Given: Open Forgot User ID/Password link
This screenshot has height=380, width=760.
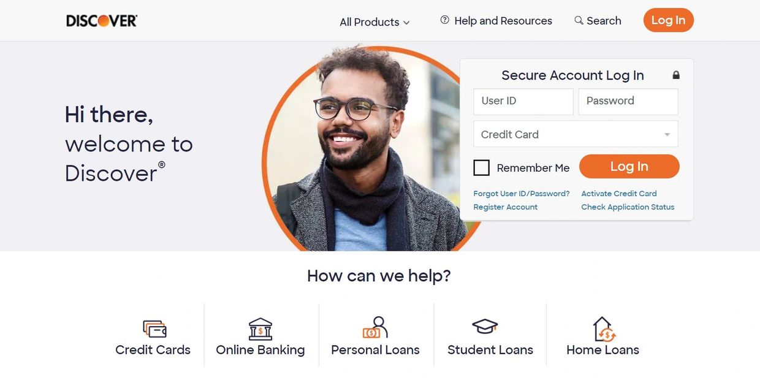Looking at the screenshot, I should (x=522, y=194).
